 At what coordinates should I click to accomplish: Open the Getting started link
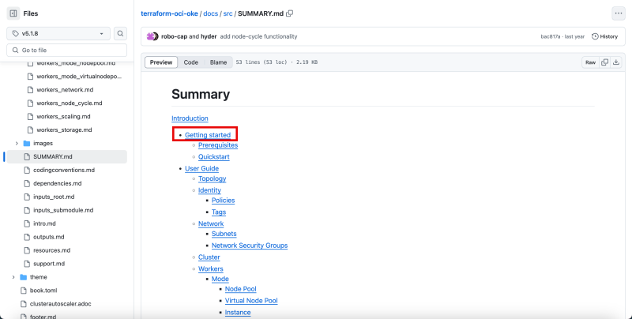[x=208, y=135]
